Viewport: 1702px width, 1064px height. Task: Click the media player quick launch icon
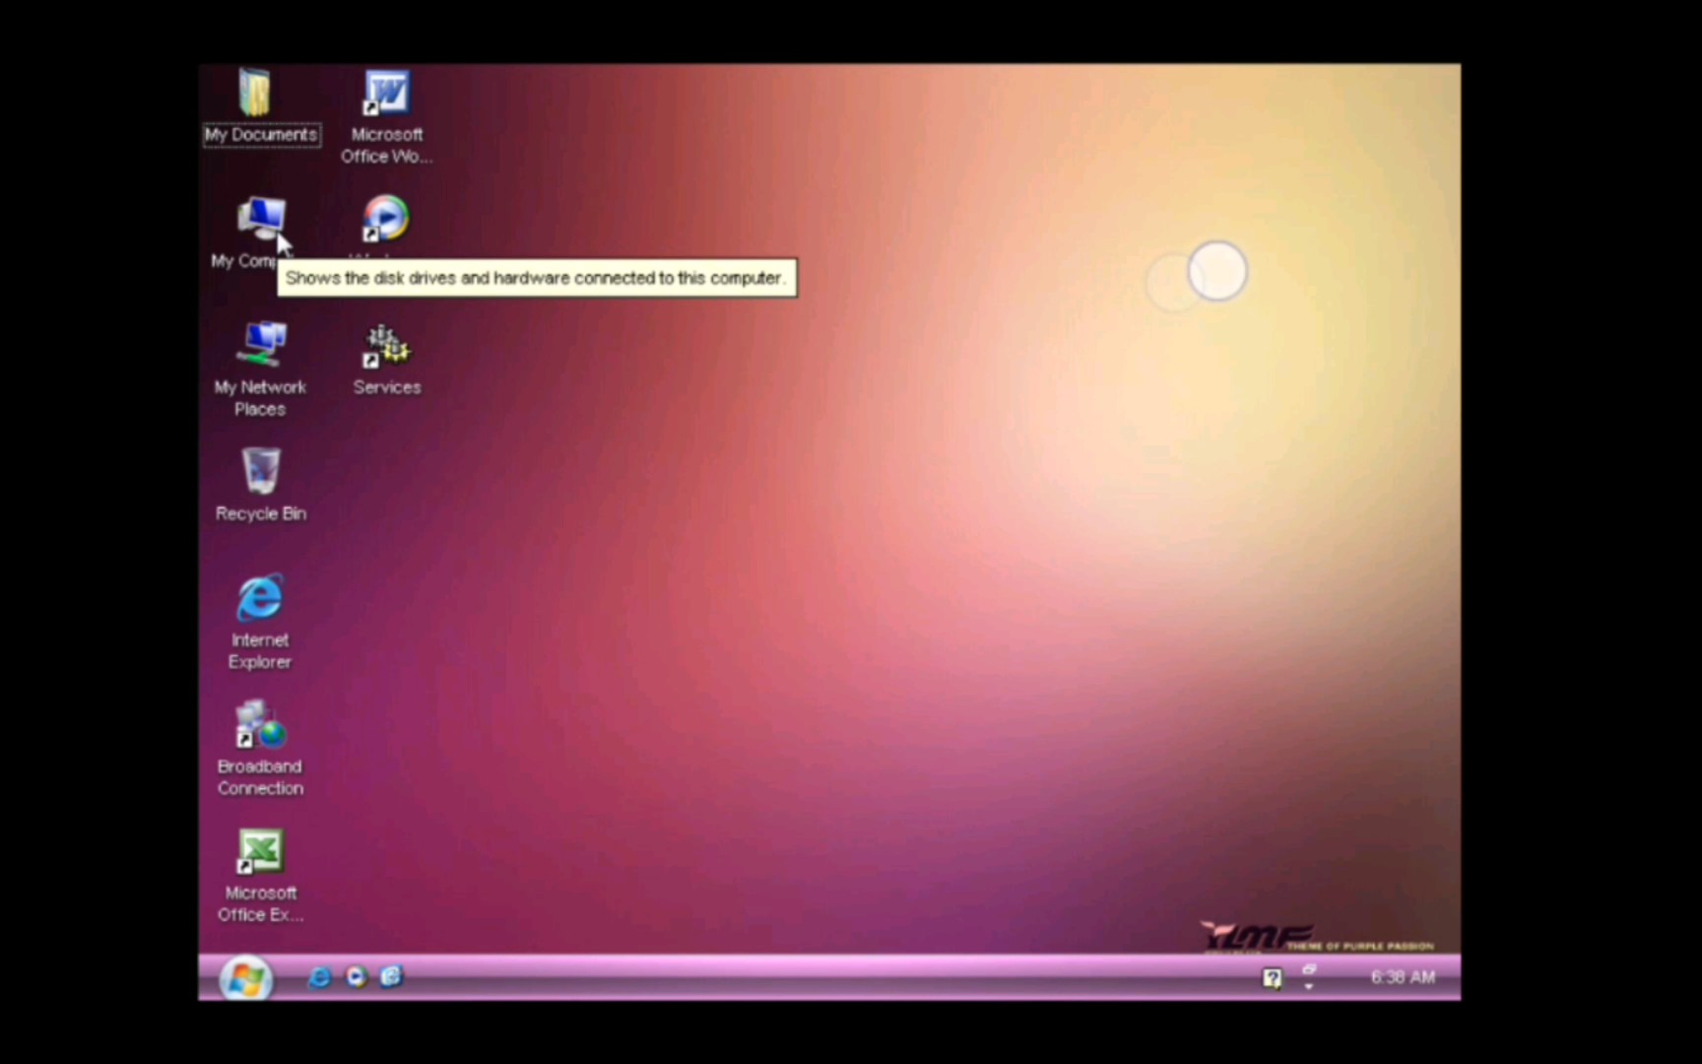tap(356, 977)
